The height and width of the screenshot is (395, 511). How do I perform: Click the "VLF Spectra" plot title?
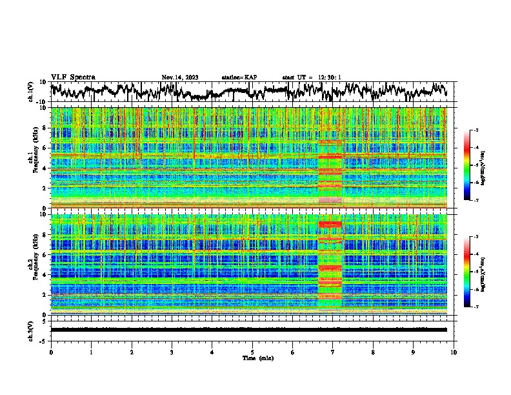pyautogui.click(x=73, y=77)
